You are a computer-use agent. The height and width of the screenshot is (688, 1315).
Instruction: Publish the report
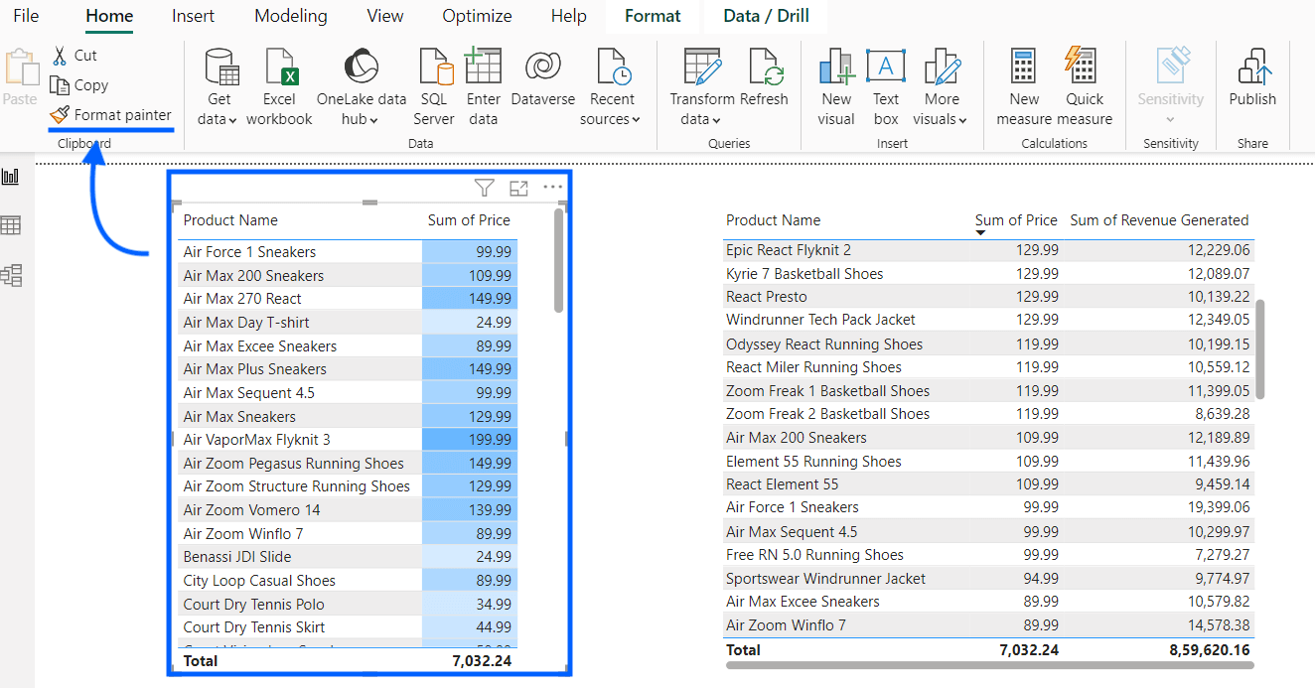[1252, 77]
